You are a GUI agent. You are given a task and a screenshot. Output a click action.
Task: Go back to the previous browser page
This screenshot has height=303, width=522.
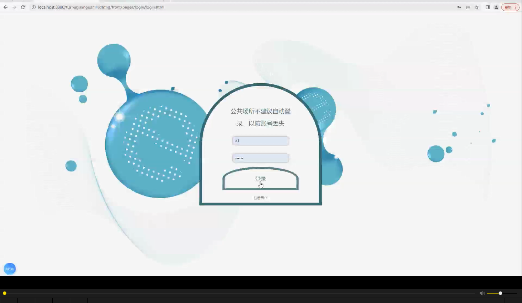[6, 7]
